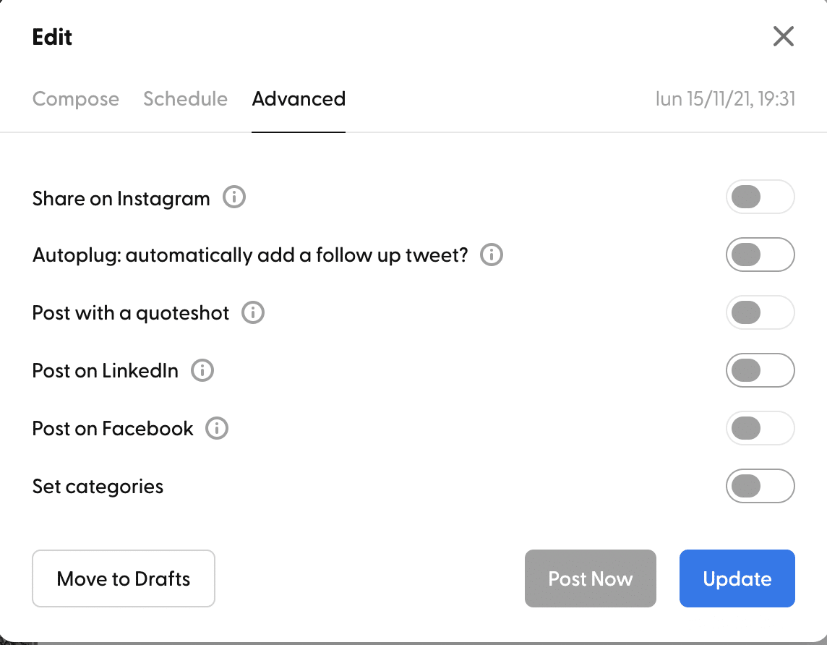827x645 pixels.
Task: Click the Set categories label
Action: (98, 486)
